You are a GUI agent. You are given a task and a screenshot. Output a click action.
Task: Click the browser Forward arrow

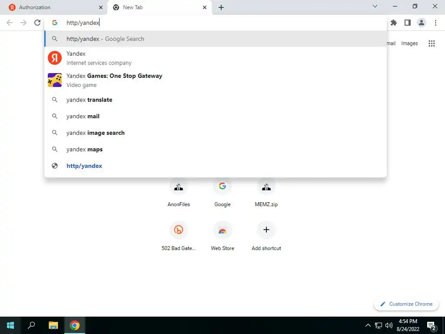click(x=23, y=23)
